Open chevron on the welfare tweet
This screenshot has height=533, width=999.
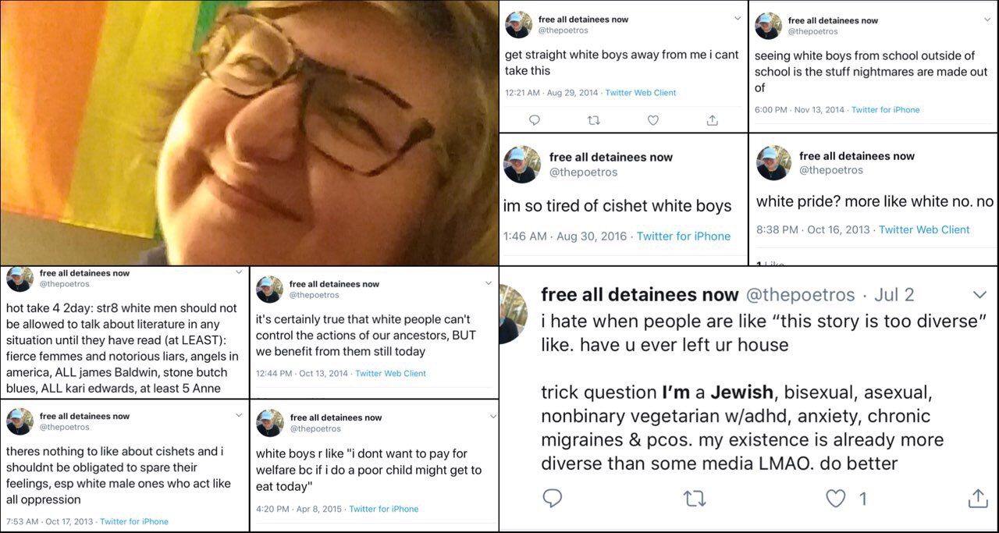[492, 417]
